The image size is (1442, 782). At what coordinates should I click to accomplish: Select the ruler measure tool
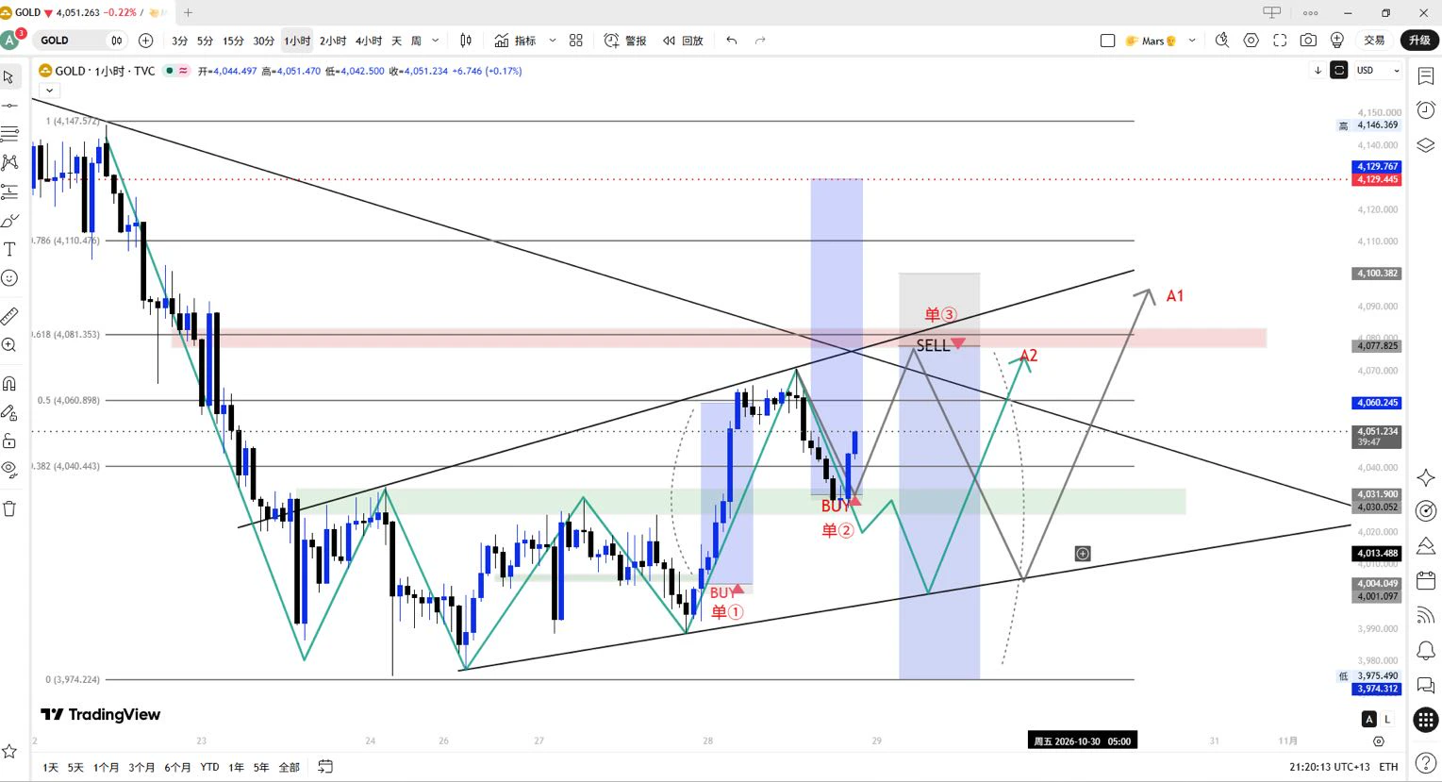point(9,315)
